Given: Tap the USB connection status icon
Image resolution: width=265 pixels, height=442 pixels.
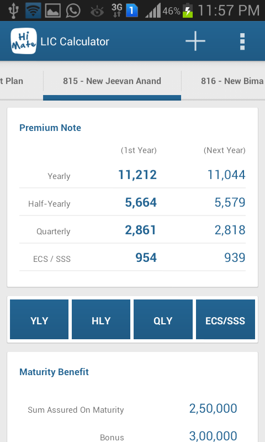Looking at the screenshot, I should tap(13, 10).
